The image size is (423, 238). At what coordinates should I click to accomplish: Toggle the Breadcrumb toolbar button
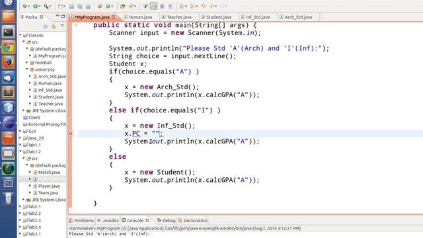tap(145, 6)
